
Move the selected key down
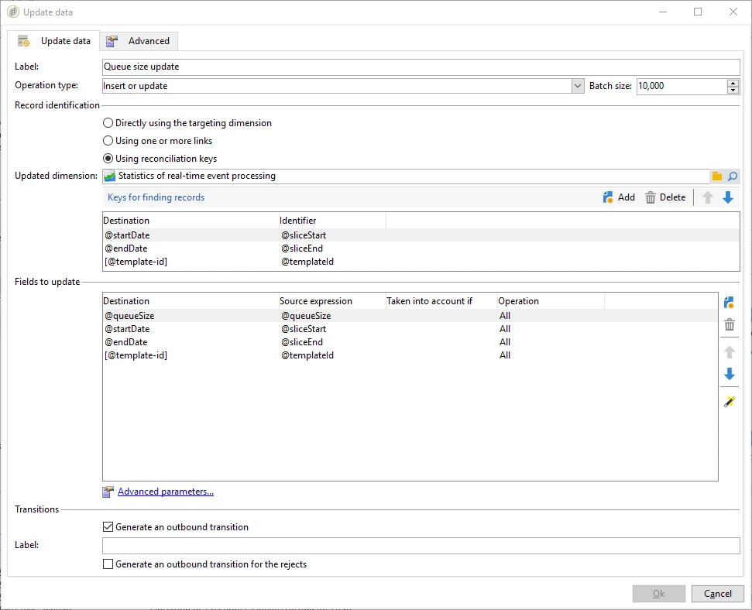728,197
